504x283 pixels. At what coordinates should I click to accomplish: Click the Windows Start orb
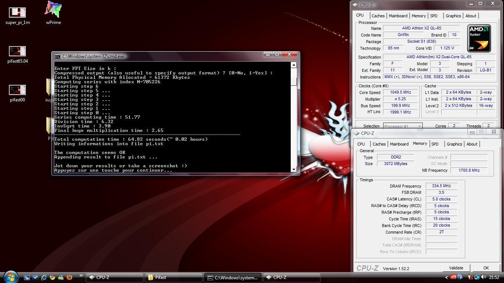pos(11,277)
